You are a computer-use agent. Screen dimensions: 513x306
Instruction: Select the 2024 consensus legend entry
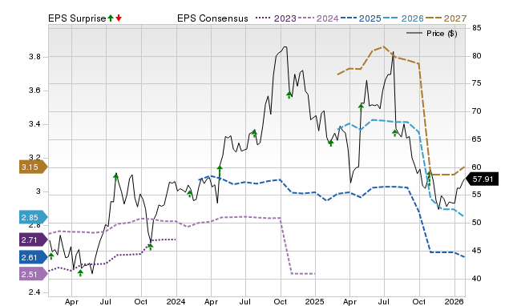coord(318,18)
